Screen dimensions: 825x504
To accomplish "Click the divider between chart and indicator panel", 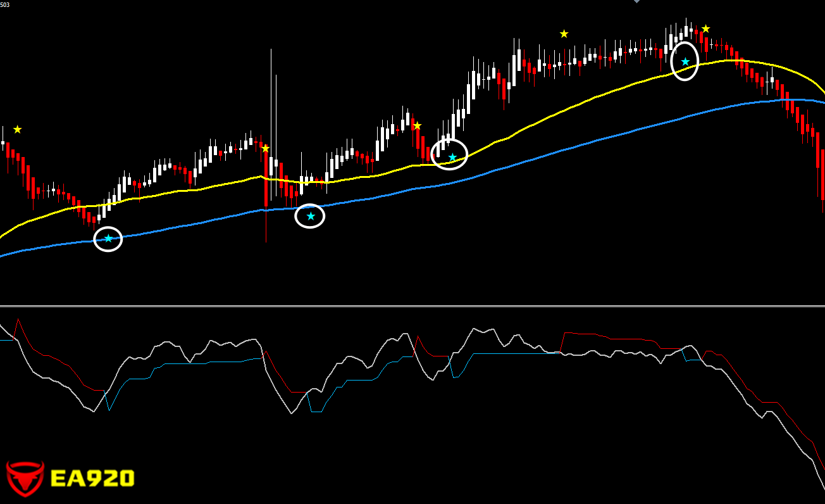I will pyautogui.click(x=412, y=306).
